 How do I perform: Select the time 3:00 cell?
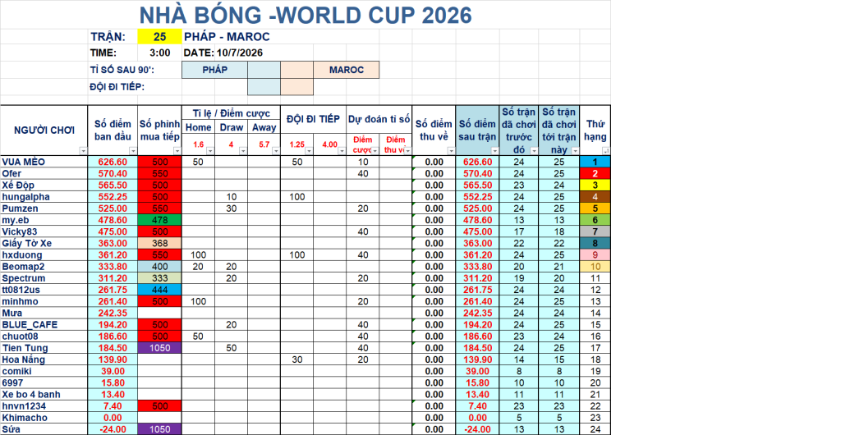(x=160, y=53)
